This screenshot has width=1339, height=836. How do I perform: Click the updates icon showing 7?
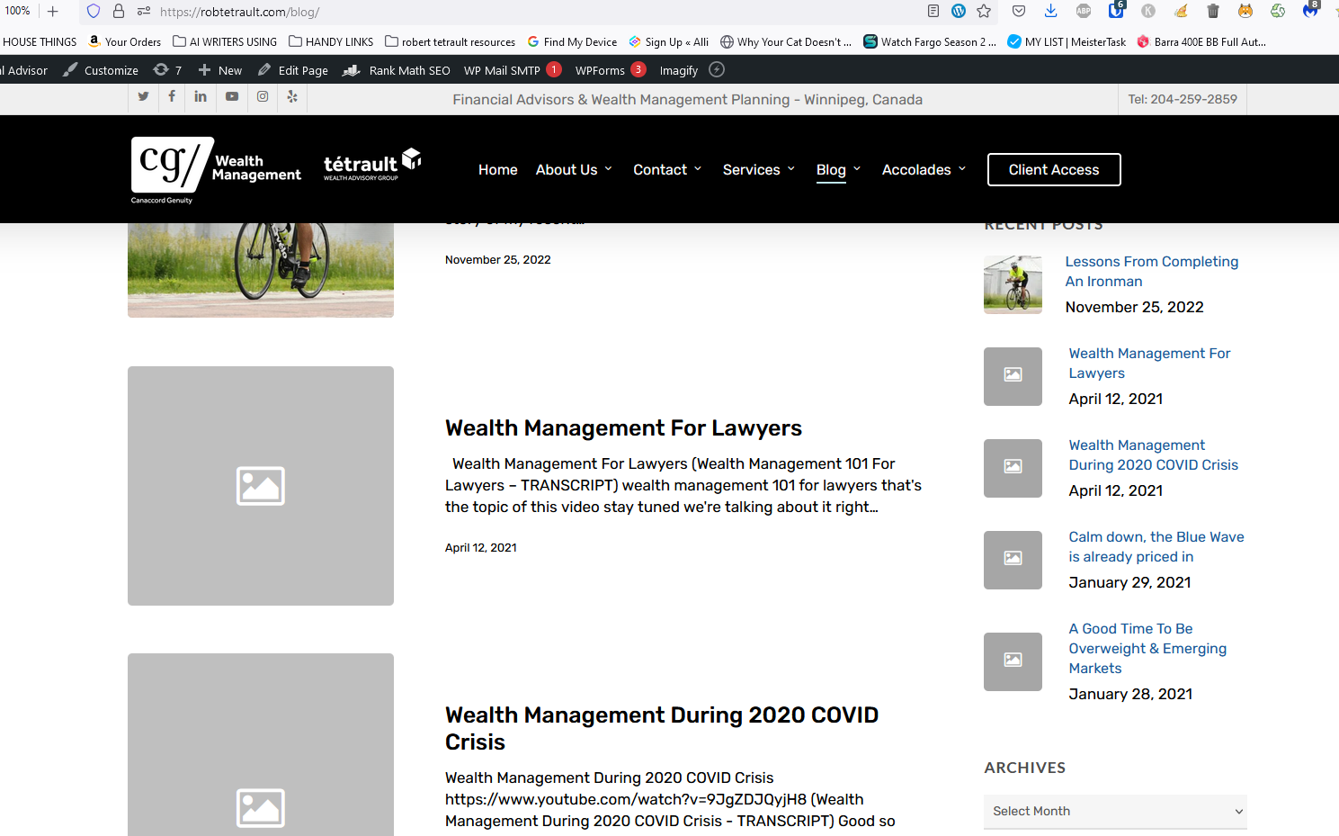coord(167,69)
